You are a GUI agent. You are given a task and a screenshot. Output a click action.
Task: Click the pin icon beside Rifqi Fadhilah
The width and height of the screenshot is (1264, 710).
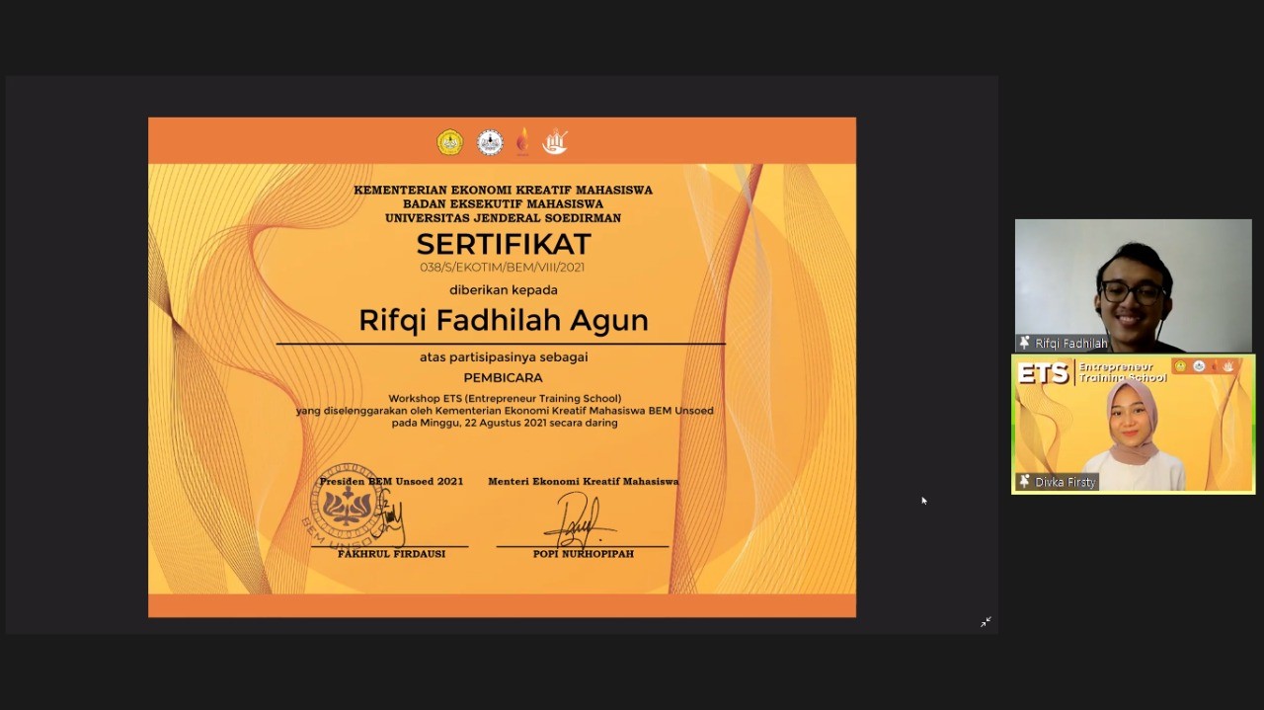coord(1025,343)
